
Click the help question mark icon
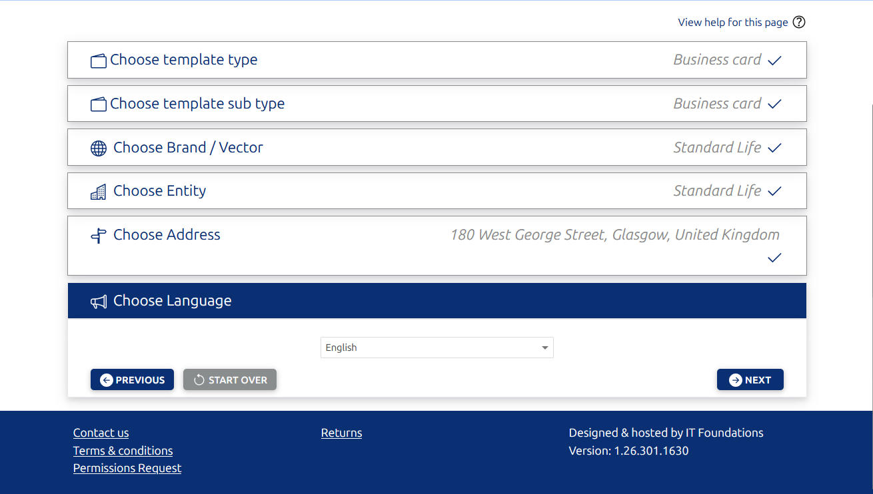click(799, 22)
